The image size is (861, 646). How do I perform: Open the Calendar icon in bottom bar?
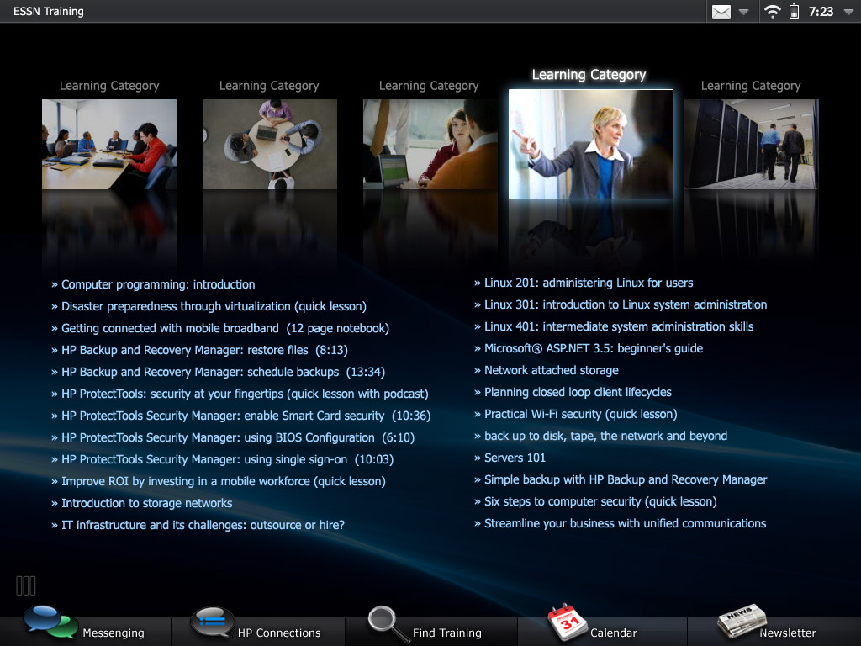[567, 623]
